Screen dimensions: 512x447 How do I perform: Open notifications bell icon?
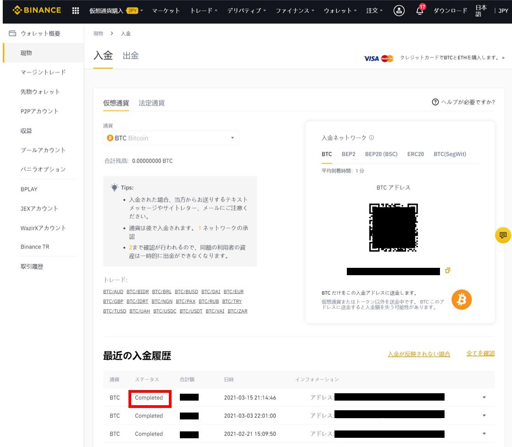(420, 11)
